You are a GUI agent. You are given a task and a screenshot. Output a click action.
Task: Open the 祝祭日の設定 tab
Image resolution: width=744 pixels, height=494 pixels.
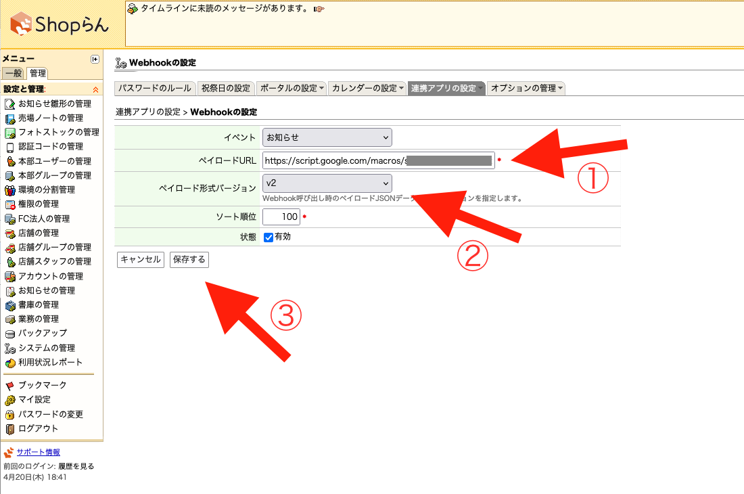point(226,88)
